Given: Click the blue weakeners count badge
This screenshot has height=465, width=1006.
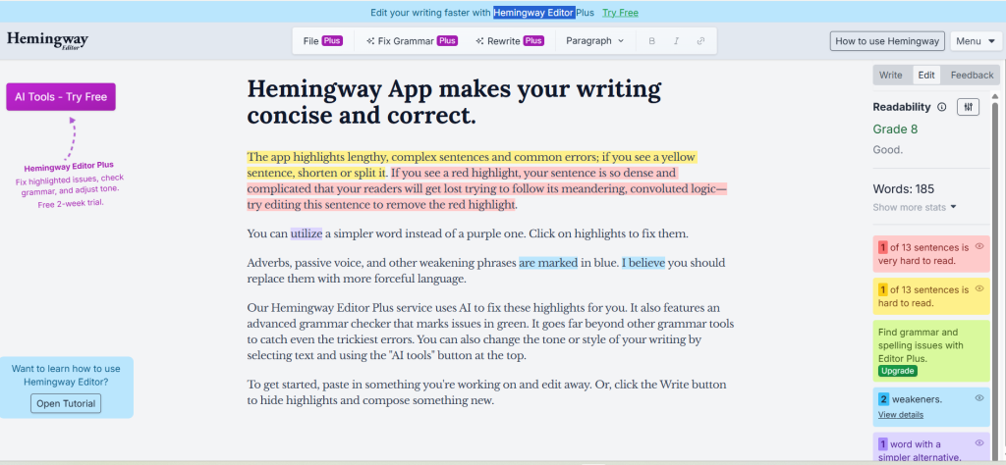Looking at the screenshot, I should 883,399.
